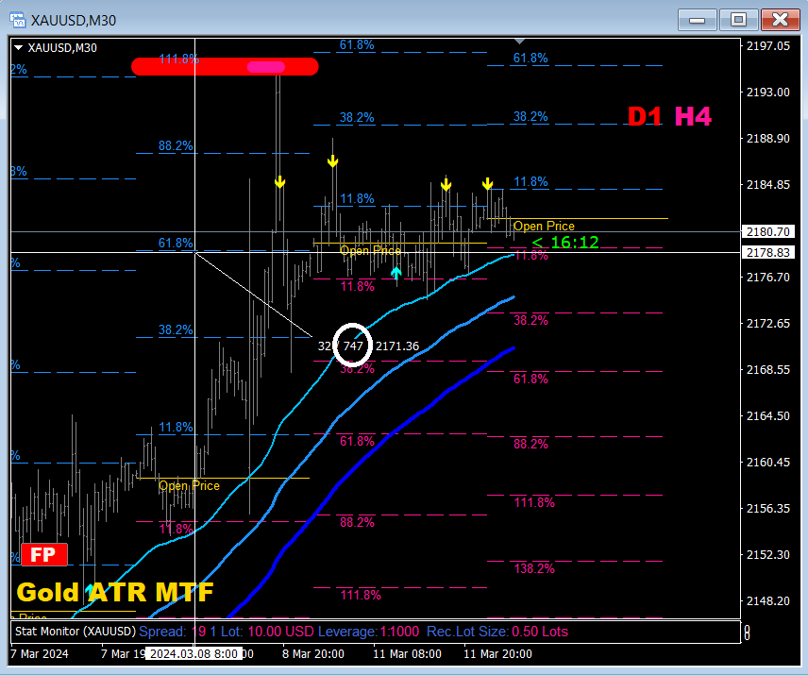Click the 2172.65 price scale label

768,324
